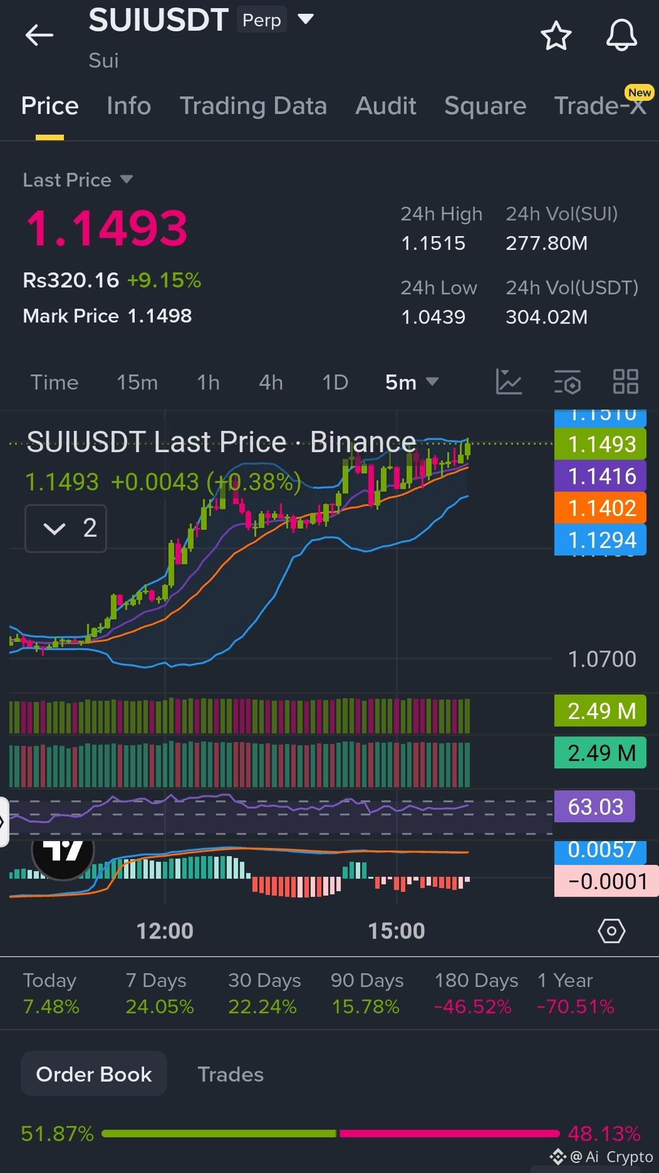659x1173 pixels.
Task: Go back with the arrow icon
Action: [39, 35]
